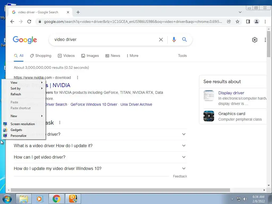Click the Graphics card thumbnail image
272x204 pixels.
(x=209, y=116)
